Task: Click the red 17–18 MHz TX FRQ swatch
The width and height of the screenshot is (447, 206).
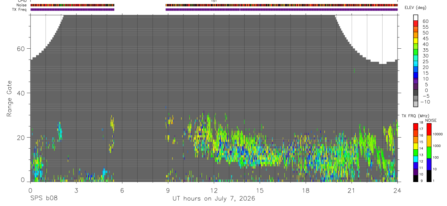Action: (x=416, y=126)
